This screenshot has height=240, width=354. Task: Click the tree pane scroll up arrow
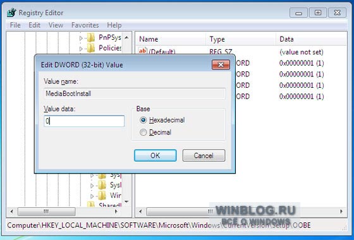tap(126, 37)
